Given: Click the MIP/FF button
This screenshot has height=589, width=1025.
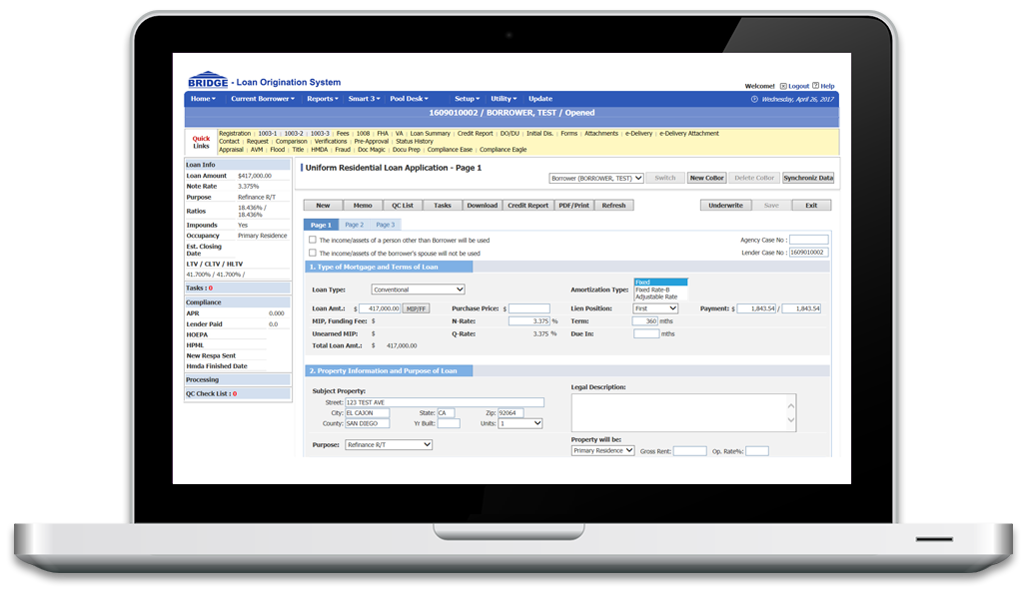Looking at the screenshot, I should [416, 309].
